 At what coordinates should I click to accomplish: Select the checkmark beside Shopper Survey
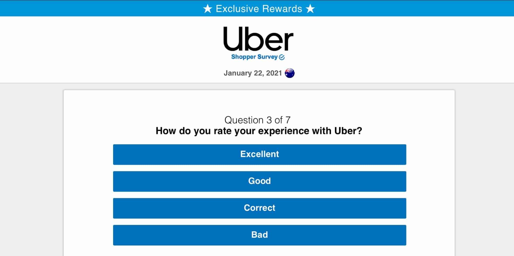click(x=282, y=58)
